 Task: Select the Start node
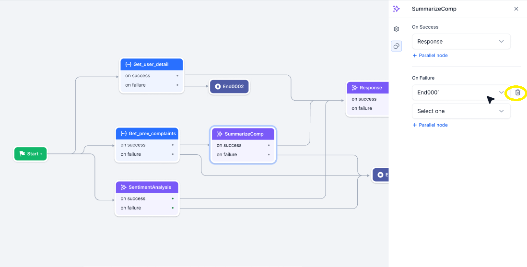tap(31, 154)
